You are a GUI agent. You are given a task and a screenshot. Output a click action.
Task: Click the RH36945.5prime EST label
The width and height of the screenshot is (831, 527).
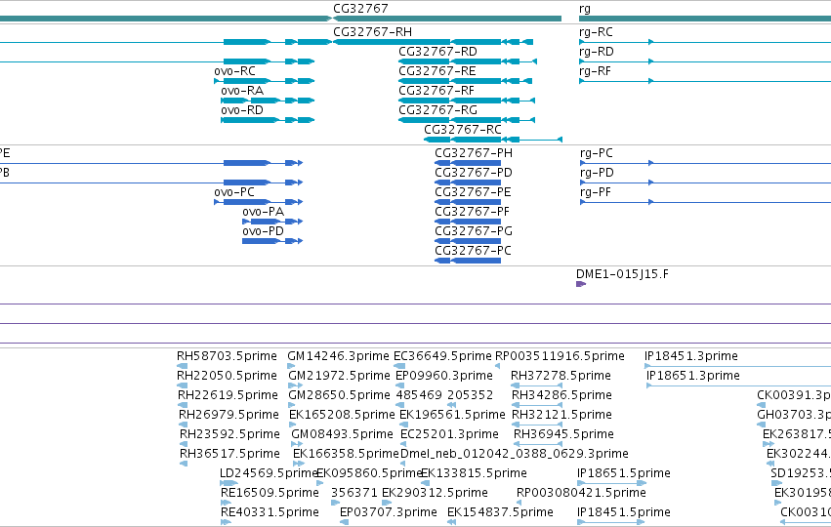(x=563, y=434)
